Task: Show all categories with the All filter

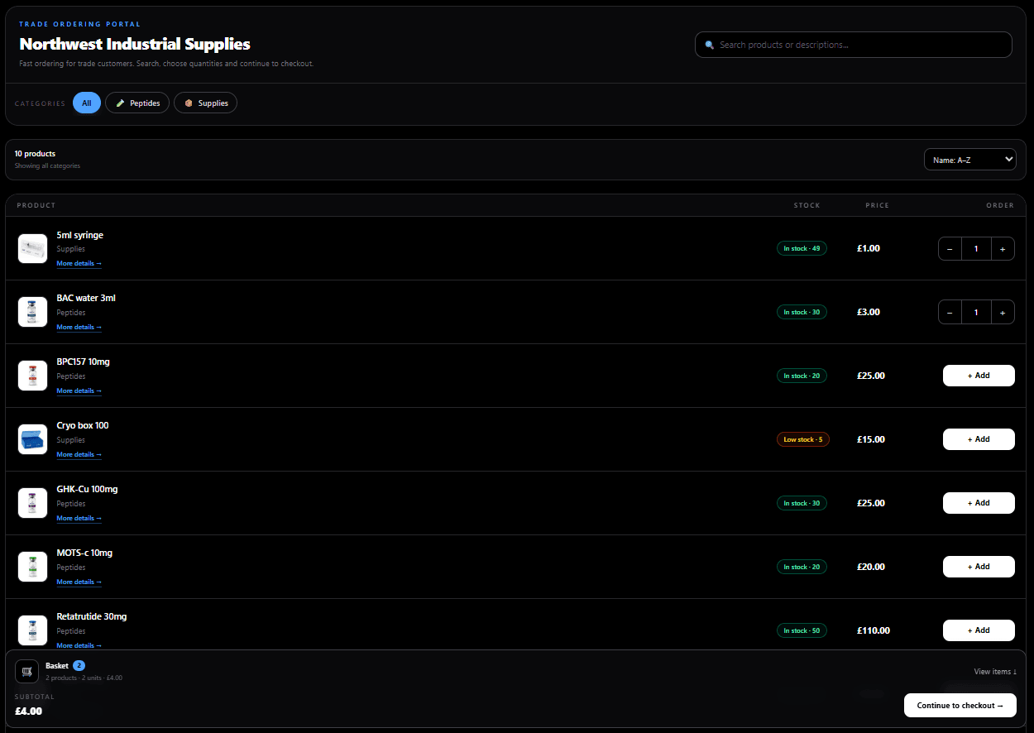Action: pos(87,103)
